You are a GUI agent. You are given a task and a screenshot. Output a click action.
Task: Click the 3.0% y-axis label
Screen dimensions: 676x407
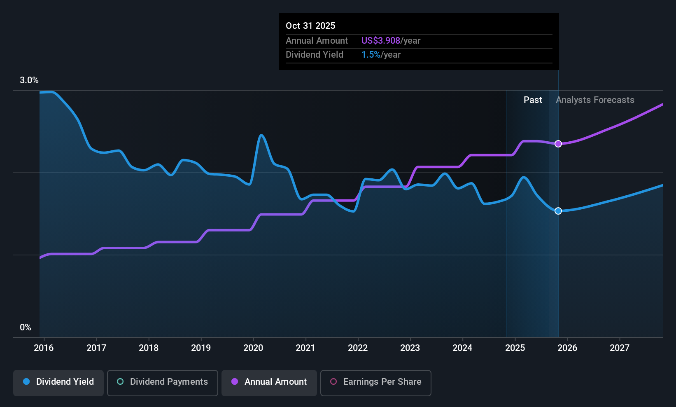pos(29,80)
